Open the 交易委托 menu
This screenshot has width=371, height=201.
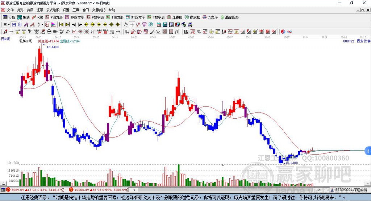click(x=99, y=10)
